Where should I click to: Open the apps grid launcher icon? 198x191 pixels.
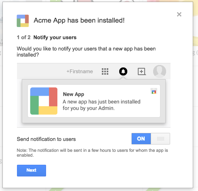(x=105, y=71)
